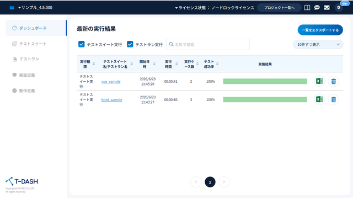Screen dimensions: 353x199
Task: Delete the vue_sample execution result
Action: (333, 81)
